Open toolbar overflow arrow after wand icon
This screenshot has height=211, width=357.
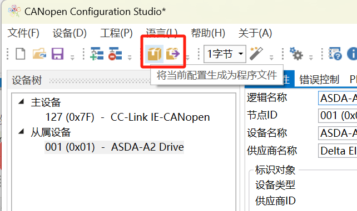(x=271, y=58)
